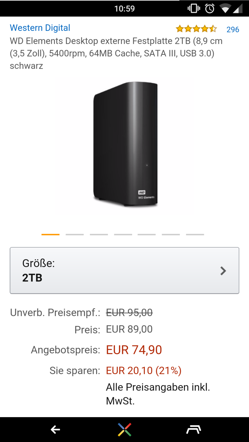Open the Western Digital brand link

(x=40, y=28)
